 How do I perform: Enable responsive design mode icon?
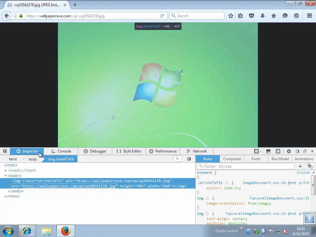point(278,151)
